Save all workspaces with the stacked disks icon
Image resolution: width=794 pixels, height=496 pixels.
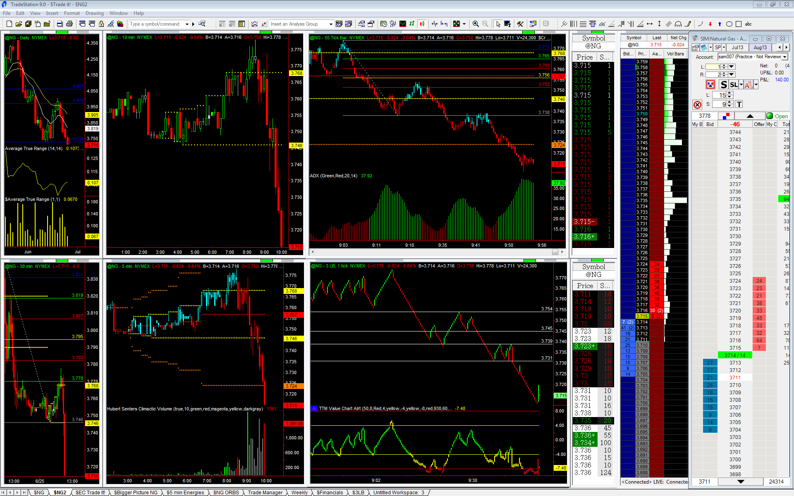tap(28, 24)
